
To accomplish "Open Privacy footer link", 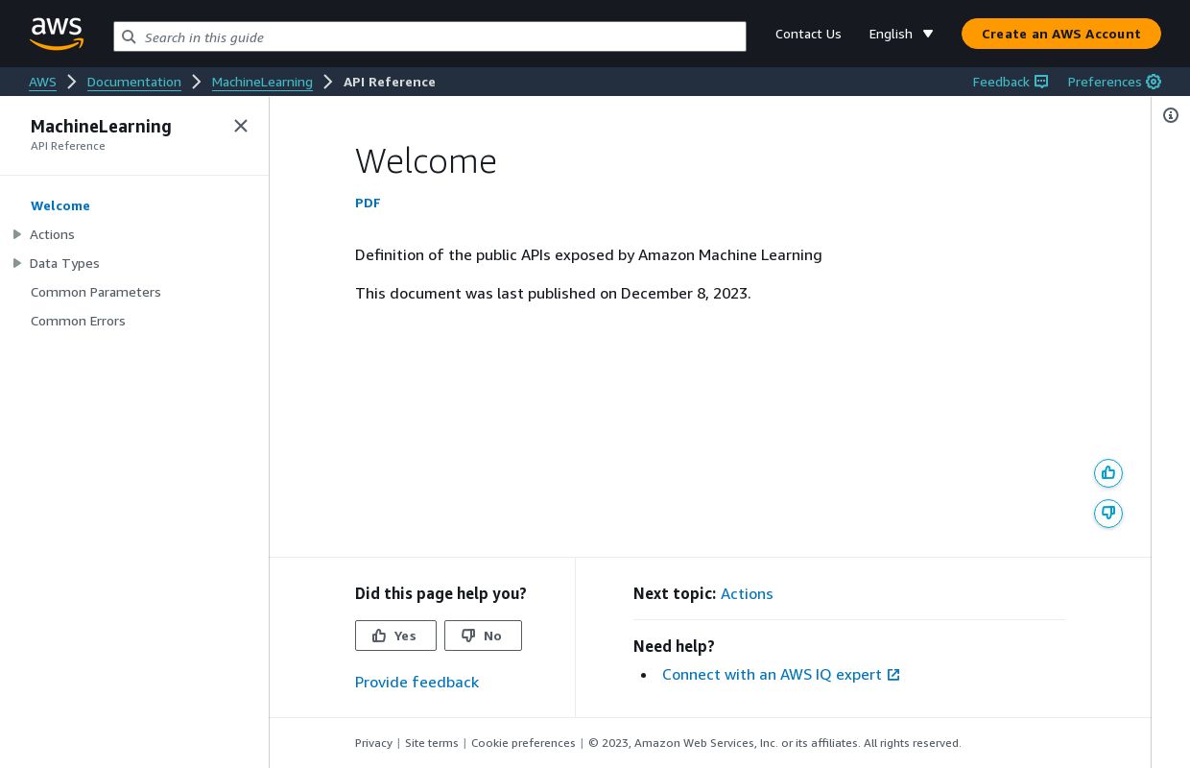I will coord(373,743).
